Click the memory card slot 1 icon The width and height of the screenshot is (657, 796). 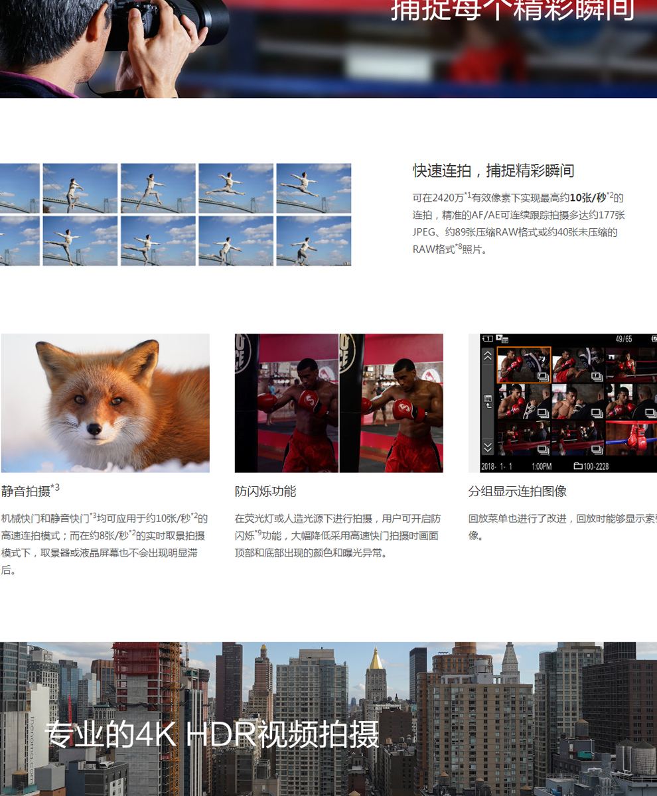coord(487,339)
